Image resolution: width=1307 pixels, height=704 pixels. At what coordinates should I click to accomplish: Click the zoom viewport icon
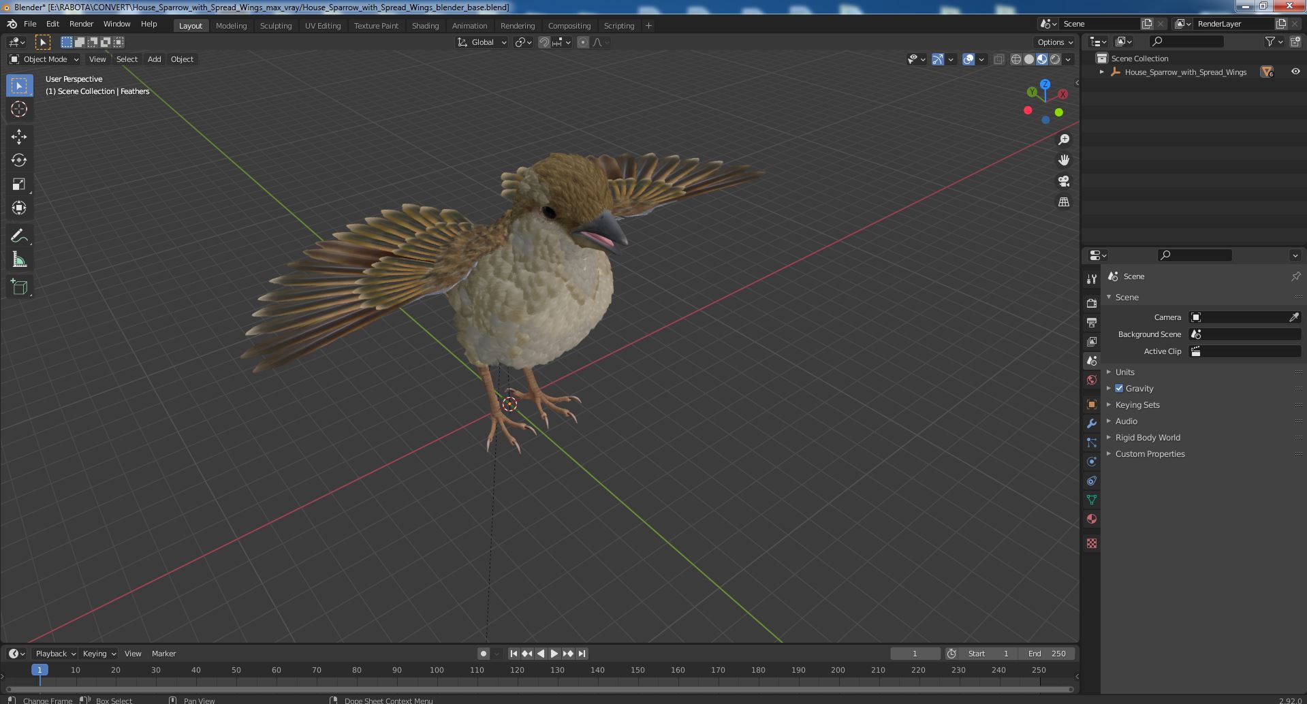pyautogui.click(x=1063, y=140)
